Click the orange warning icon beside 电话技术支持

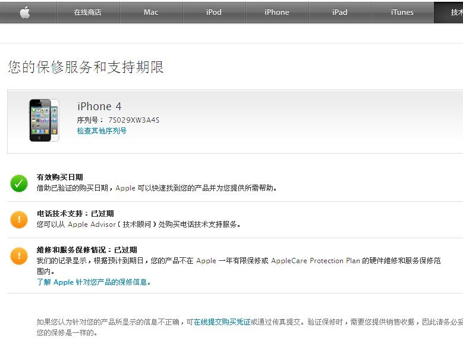point(19,219)
